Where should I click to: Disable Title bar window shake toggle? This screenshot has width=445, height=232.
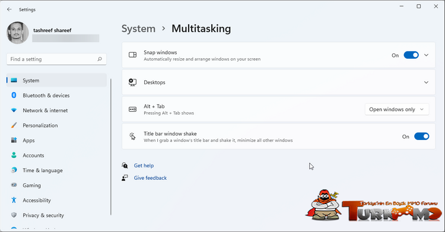(x=421, y=136)
